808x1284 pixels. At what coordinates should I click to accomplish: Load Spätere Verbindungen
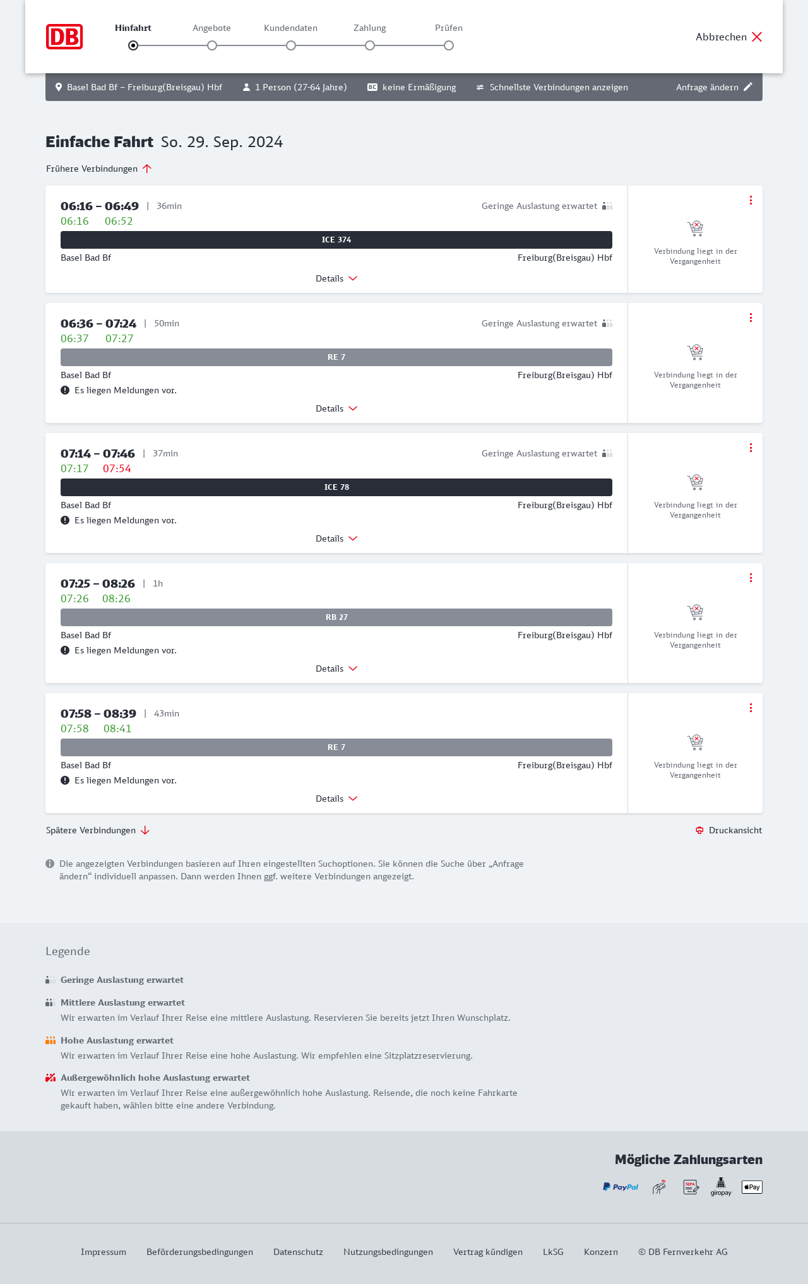point(98,830)
